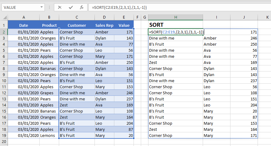Screen dimensions: 271x146
Task: Select row 10 header
Action: click(x=4, y=81)
